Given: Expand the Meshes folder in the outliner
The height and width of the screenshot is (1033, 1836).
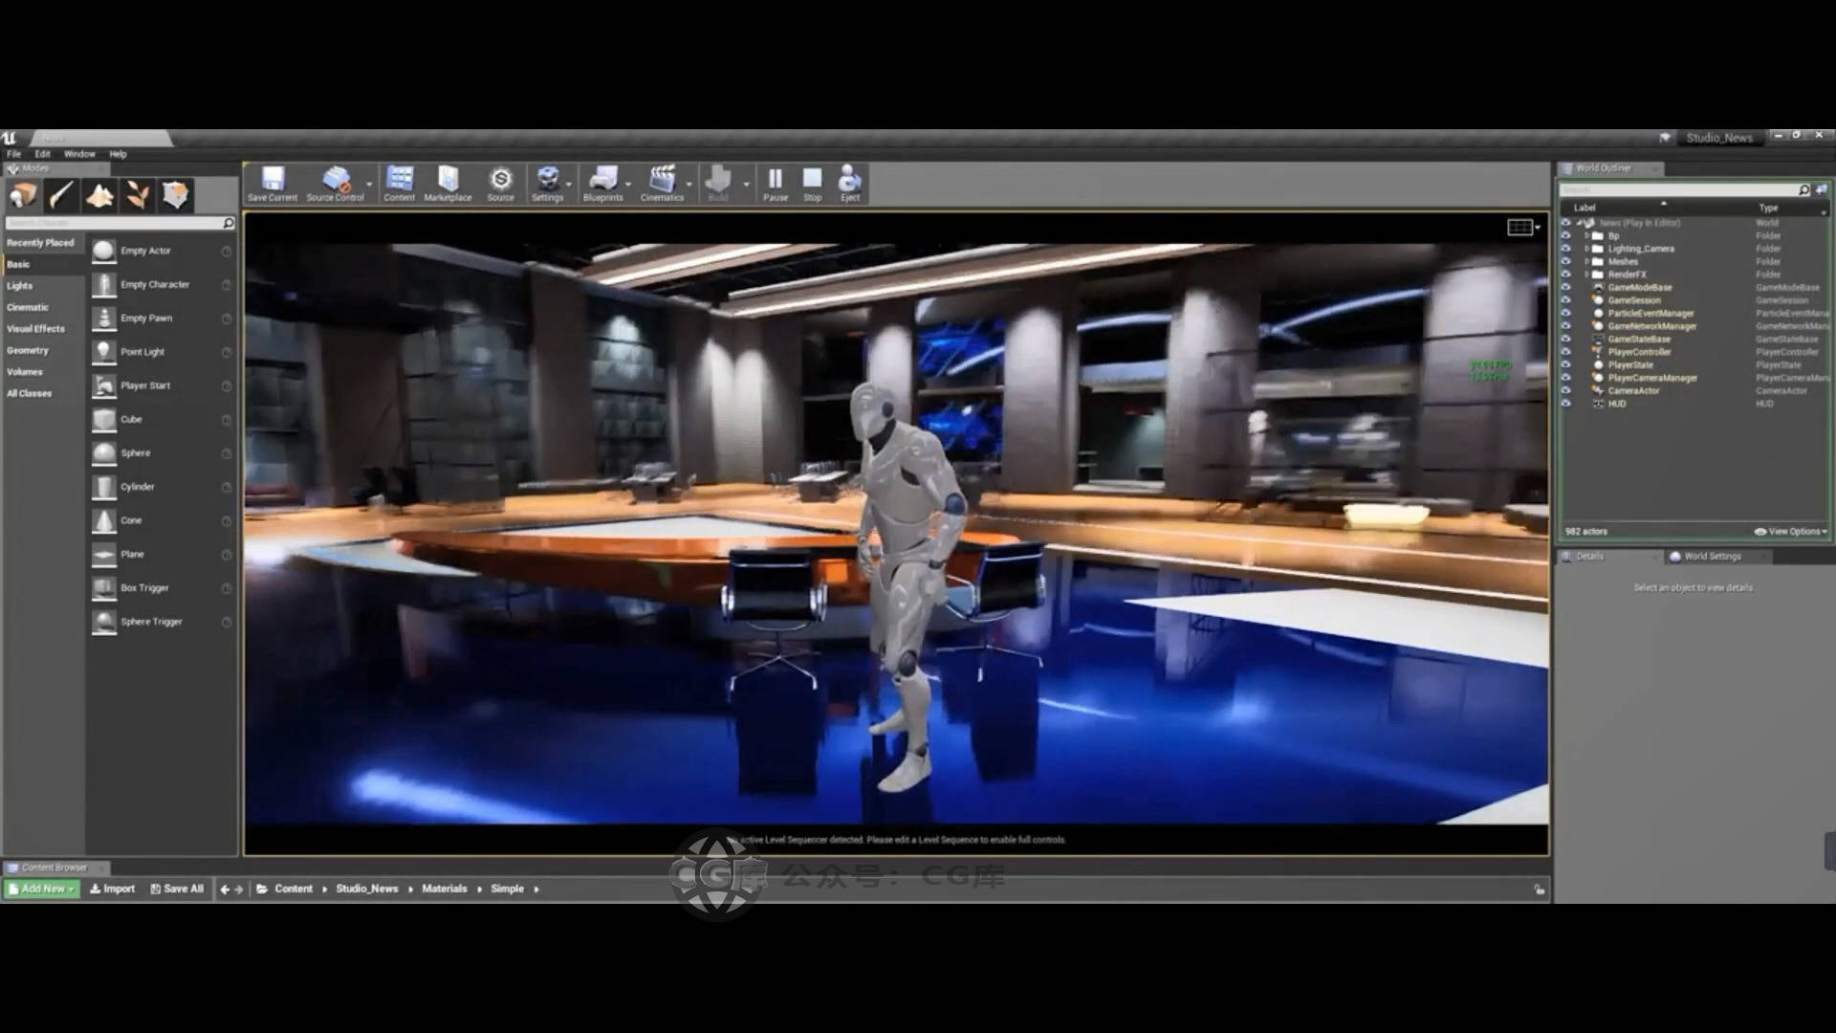Looking at the screenshot, I should (1587, 261).
